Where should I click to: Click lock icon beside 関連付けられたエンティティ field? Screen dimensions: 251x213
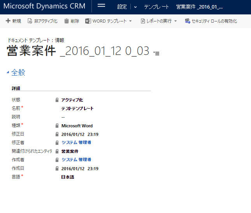pyautogui.click(x=57, y=151)
